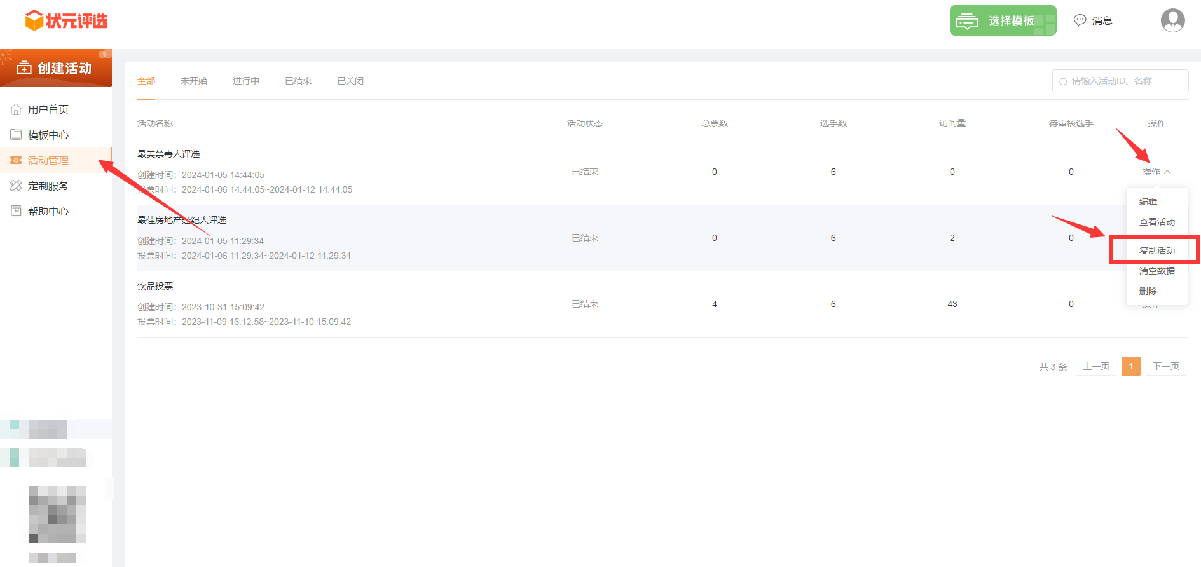Screen dimensions: 1201x567
Task: Open the user avatar profile icon
Action: pyautogui.click(x=1172, y=20)
